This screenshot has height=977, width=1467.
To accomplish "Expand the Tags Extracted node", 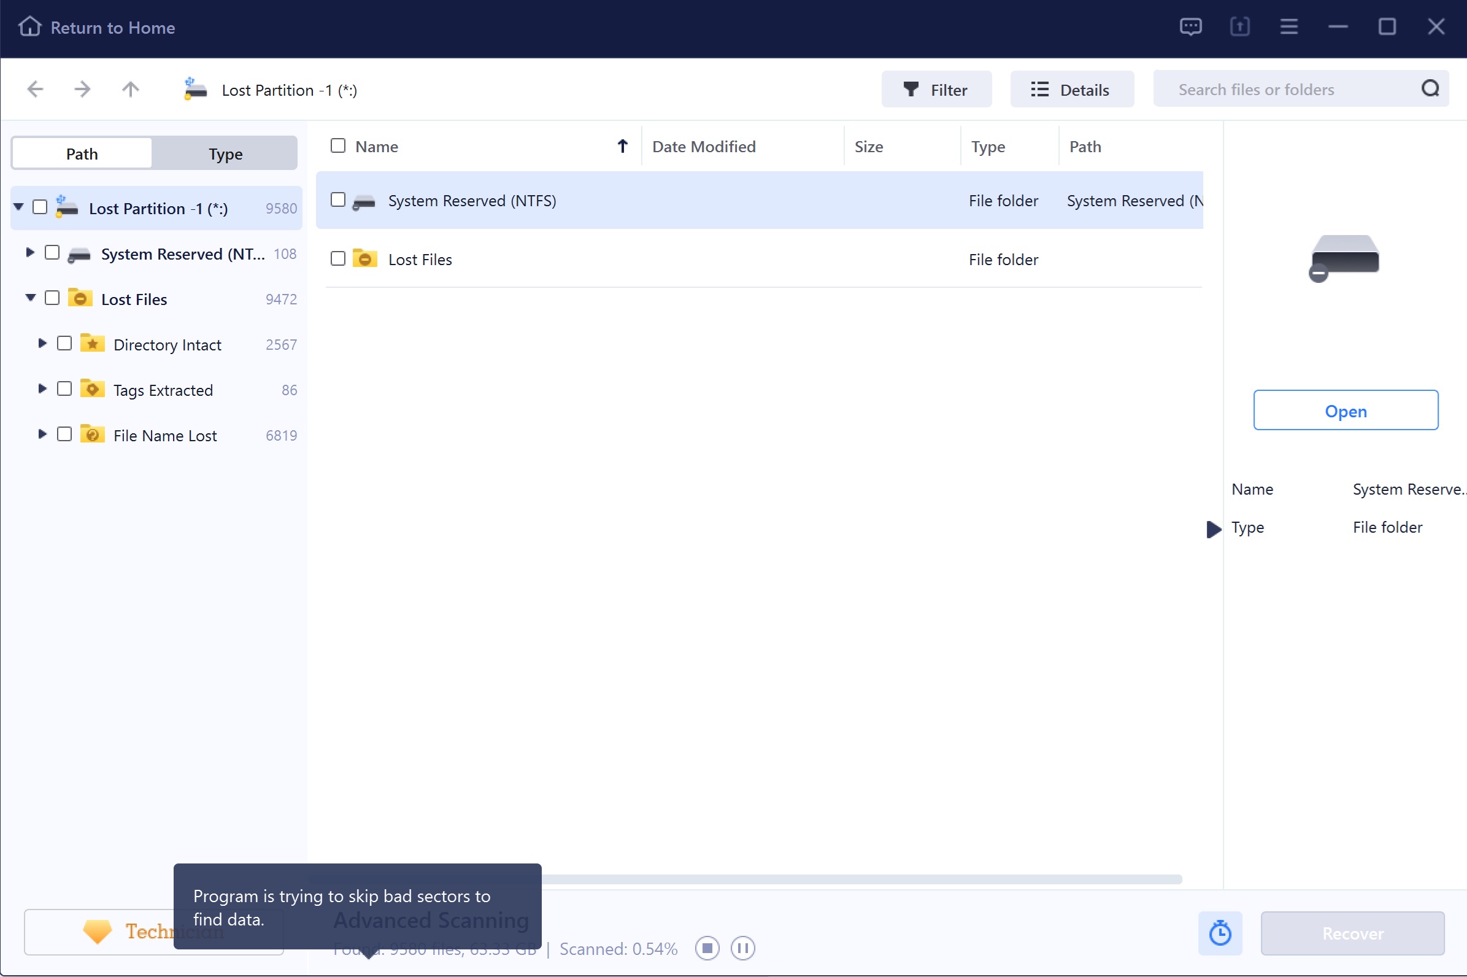I will [42, 388].
